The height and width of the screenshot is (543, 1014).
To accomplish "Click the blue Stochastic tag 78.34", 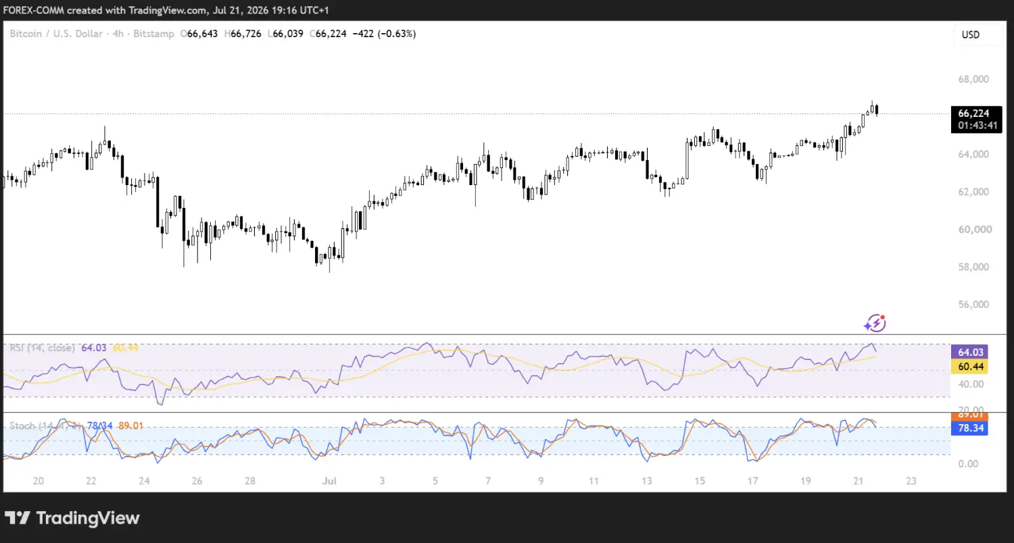I will [969, 429].
